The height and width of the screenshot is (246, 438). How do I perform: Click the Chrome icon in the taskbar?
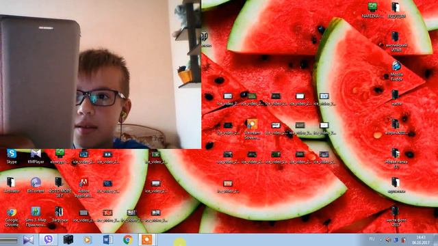[128, 240]
